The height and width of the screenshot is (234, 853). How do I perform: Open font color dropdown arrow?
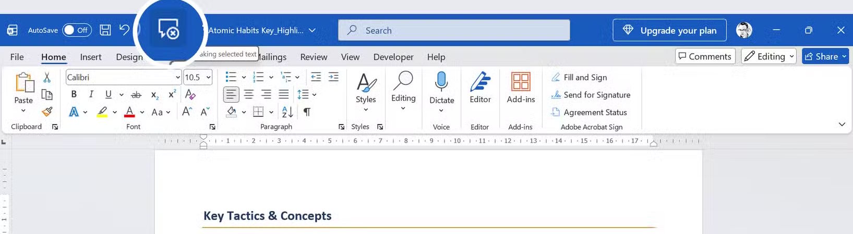[x=142, y=112]
